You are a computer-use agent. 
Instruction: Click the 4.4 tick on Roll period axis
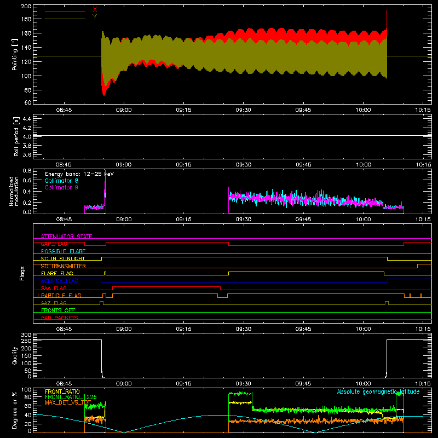pos(26,119)
